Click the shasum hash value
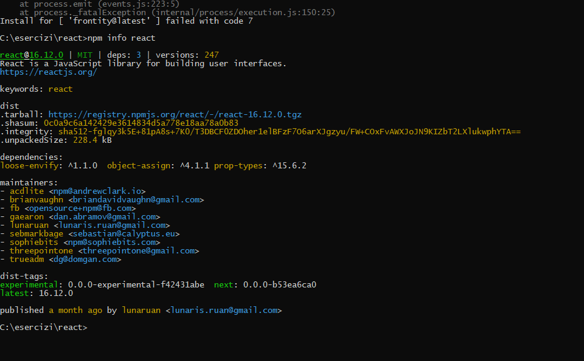 click(x=141, y=123)
